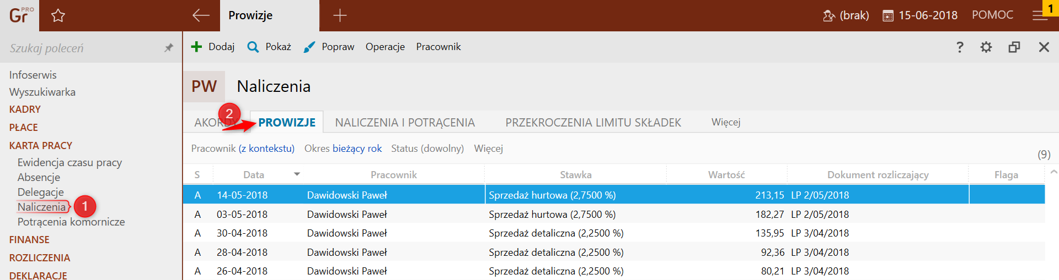Change the Okres bieżący rok filter
The height and width of the screenshot is (280, 1059).
coord(357,149)
